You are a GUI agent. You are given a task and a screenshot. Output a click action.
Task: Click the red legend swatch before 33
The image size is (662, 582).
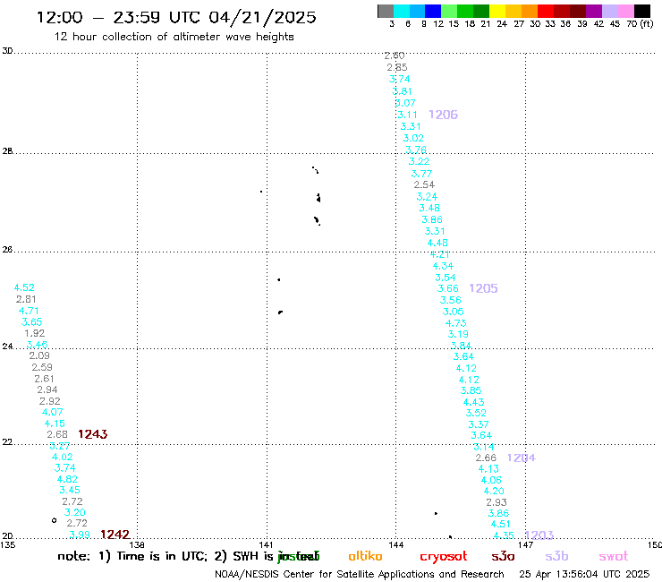point(546,11)
